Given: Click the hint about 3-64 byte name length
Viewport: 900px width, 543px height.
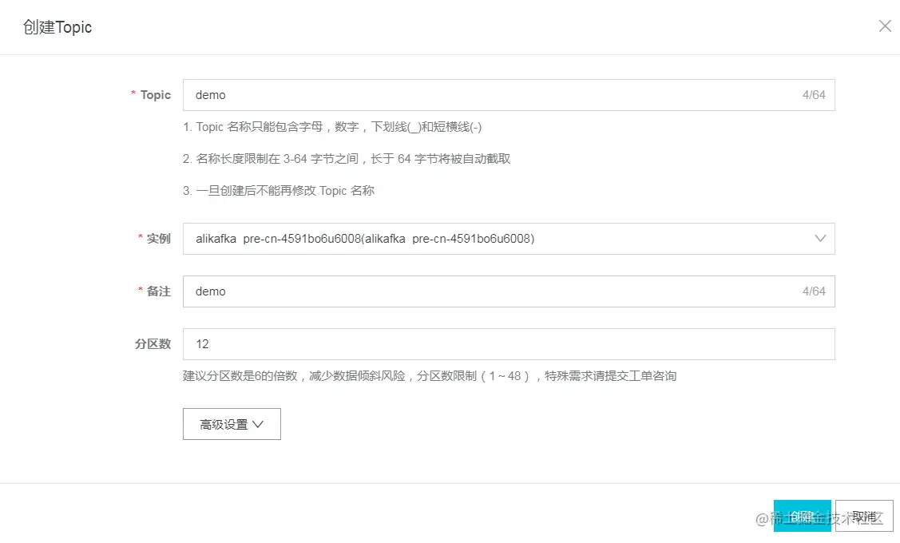Looking at the screenshot, I should point(347,159).
